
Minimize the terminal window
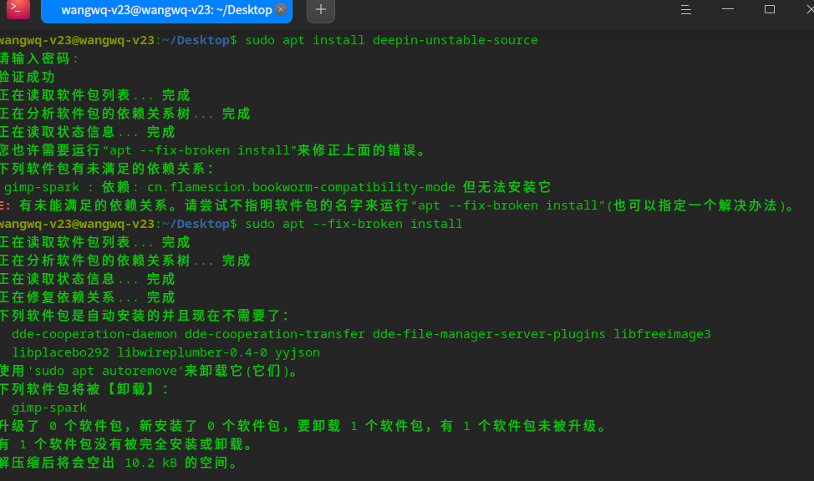coord(728,9)
